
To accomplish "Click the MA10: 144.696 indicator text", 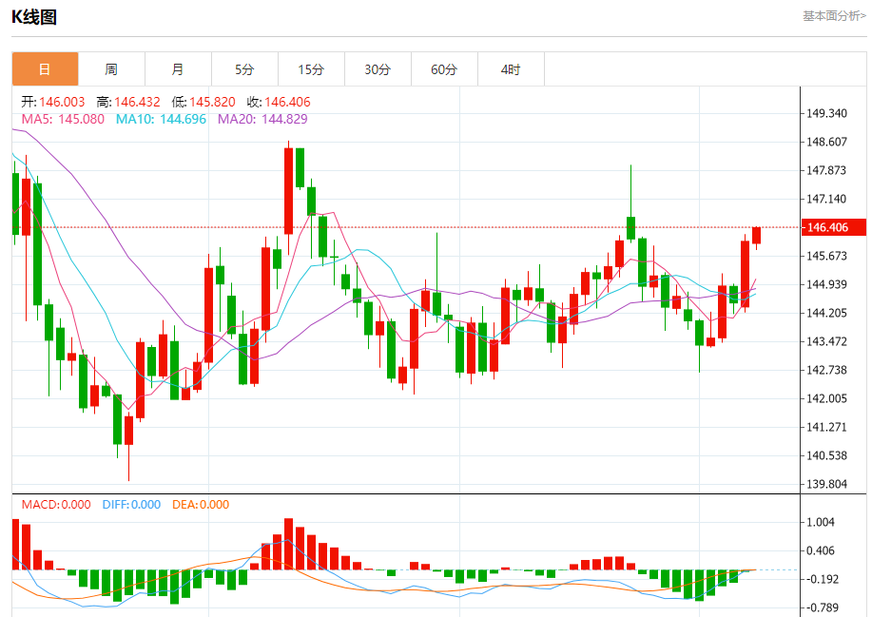I will tap(161, 119).
